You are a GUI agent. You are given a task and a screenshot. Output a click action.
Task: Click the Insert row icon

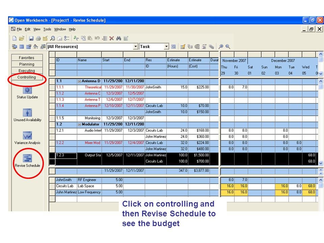click(x=105, y=38)
